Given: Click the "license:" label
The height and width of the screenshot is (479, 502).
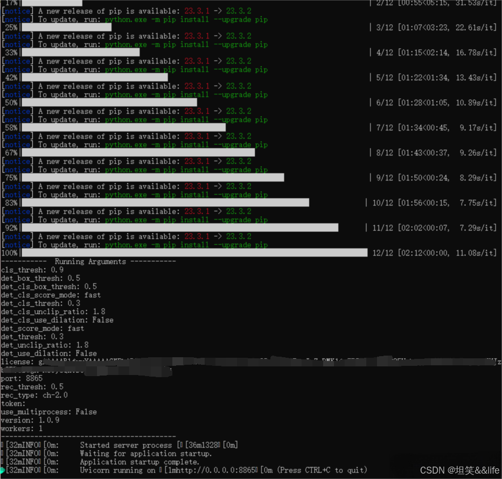Looking at the screenshot, I should [x=17, y=362].
